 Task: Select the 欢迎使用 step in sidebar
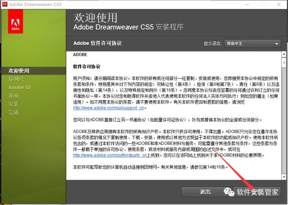coord(18,71)
